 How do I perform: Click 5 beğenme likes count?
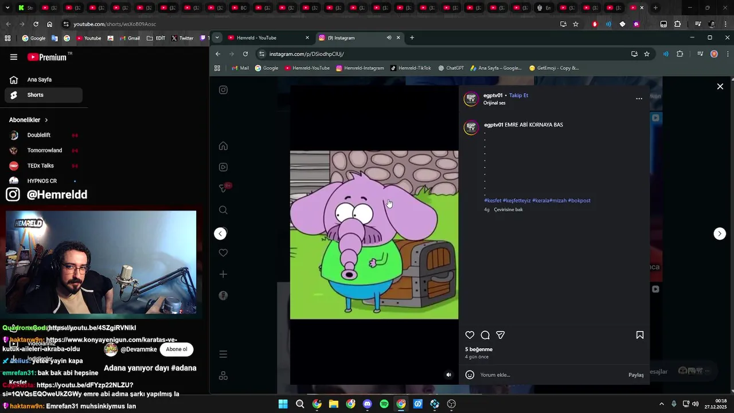coord(479,349)
